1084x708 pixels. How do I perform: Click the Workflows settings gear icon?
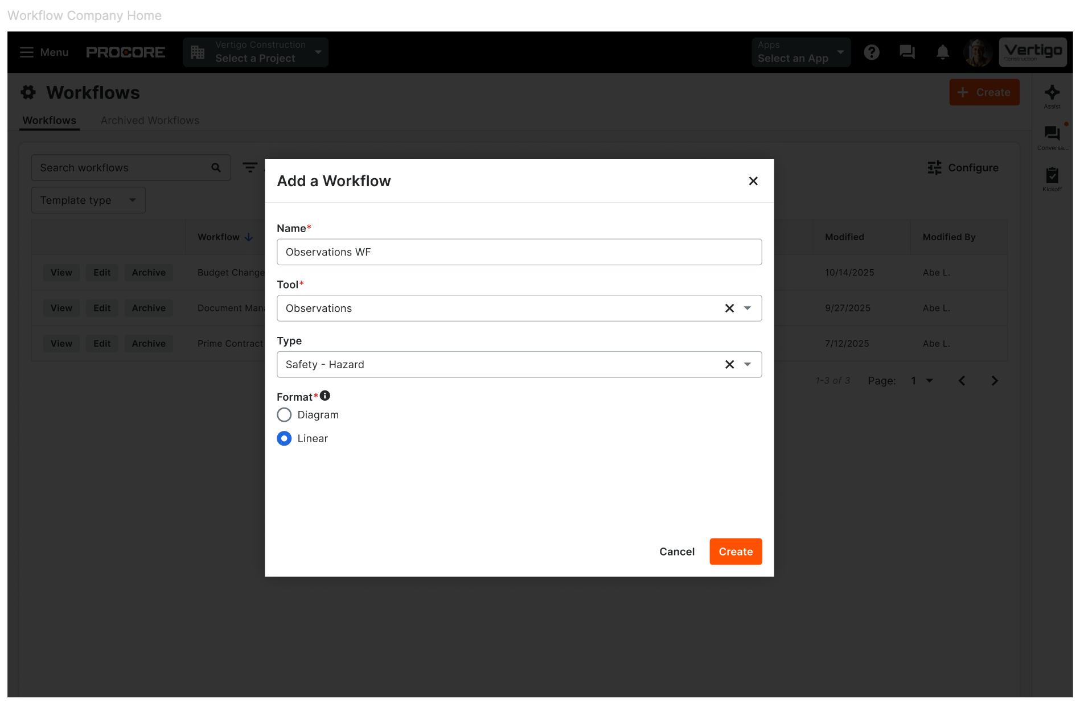tap(28, 92)
